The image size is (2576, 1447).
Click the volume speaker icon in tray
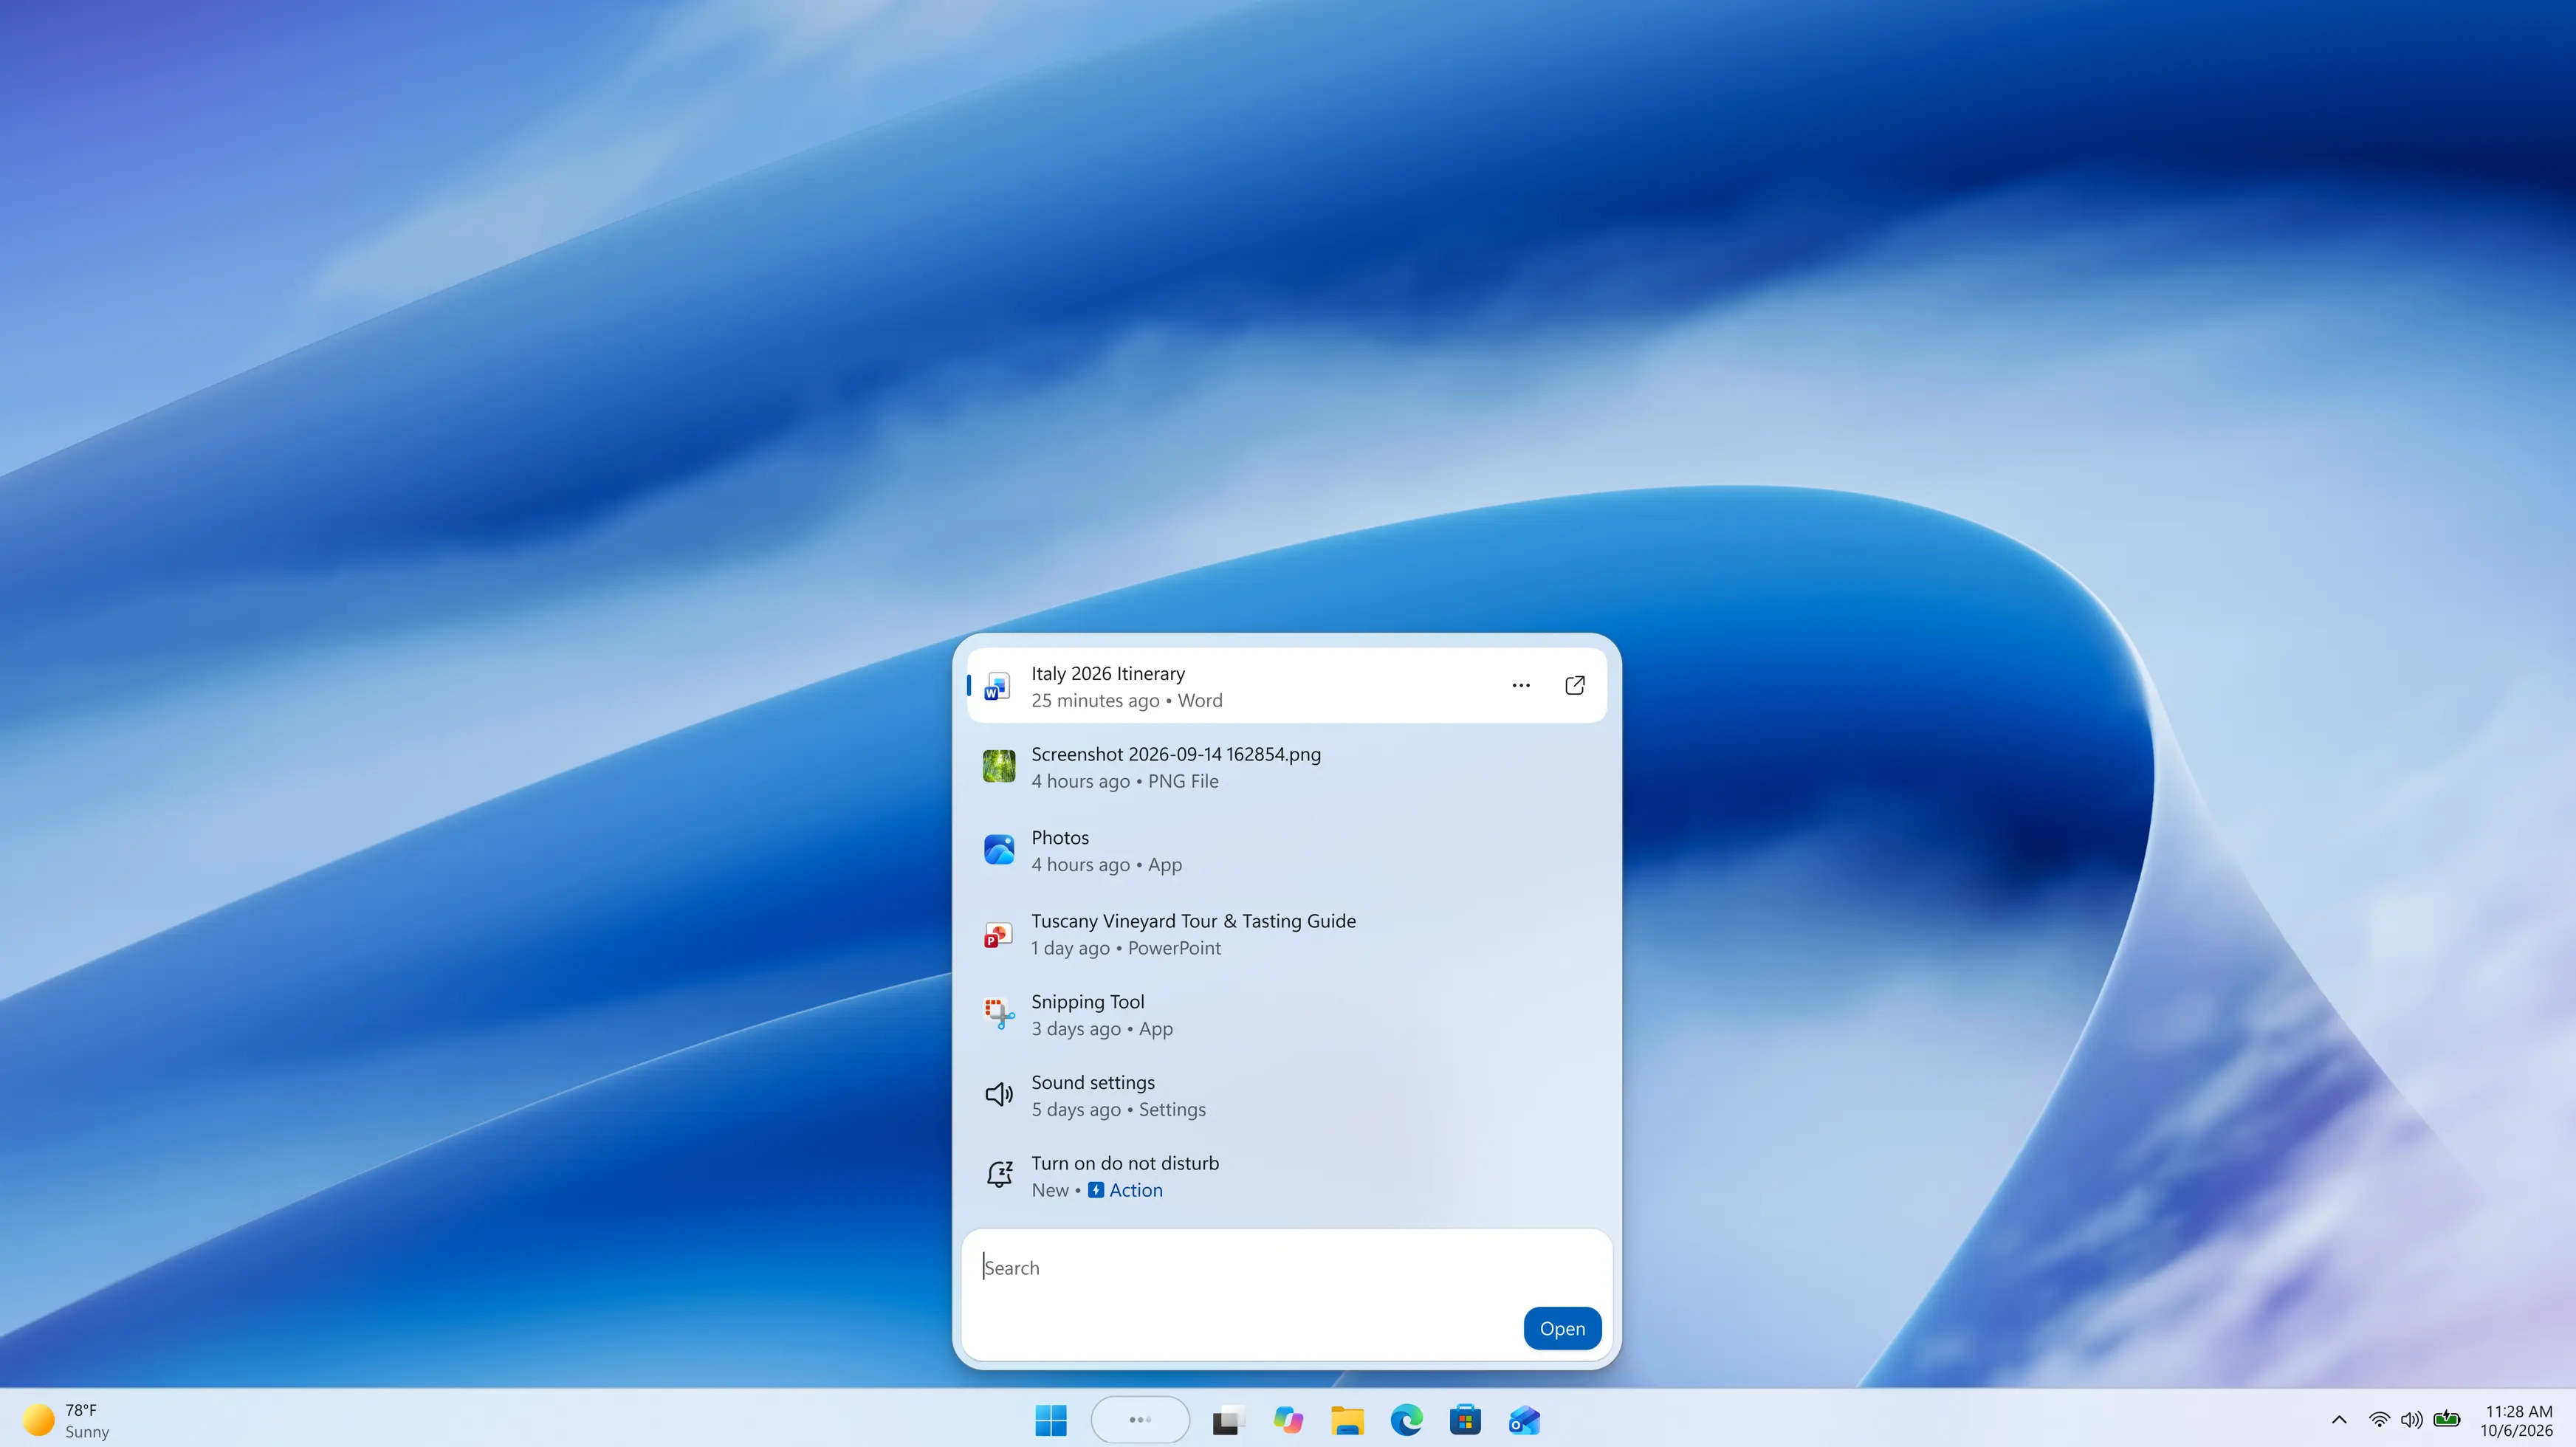tap(2411, 1420)
